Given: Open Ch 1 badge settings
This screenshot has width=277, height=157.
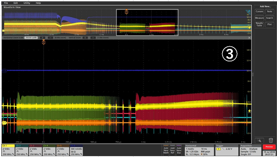Looking at the screenshot, I should click(x=8, y=150).
